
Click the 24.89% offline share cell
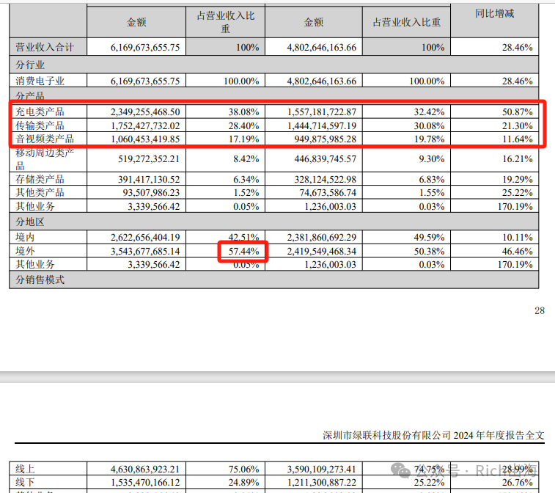[243, 483]
